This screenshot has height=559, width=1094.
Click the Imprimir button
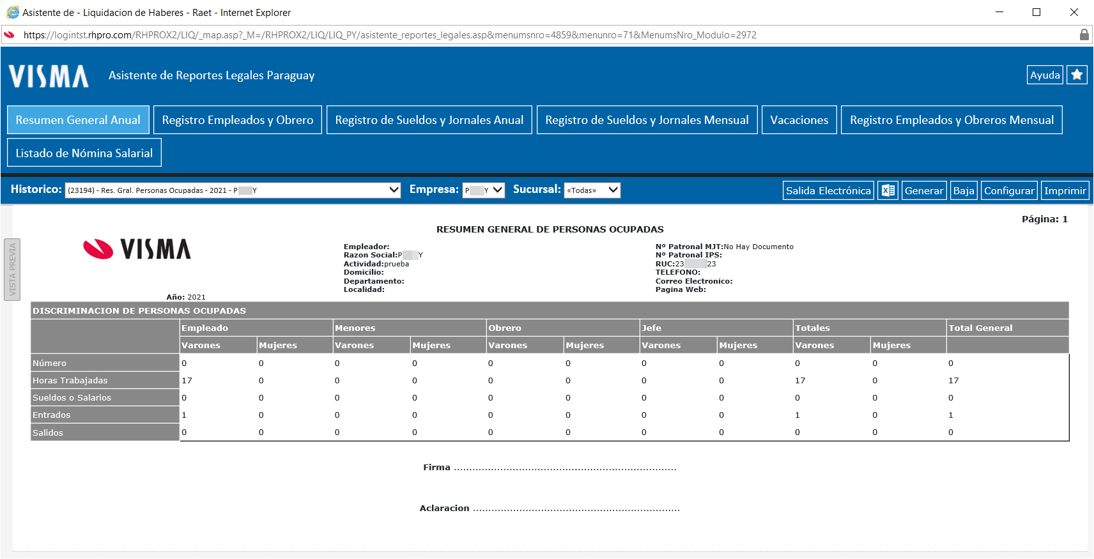tap(1065, 190)
